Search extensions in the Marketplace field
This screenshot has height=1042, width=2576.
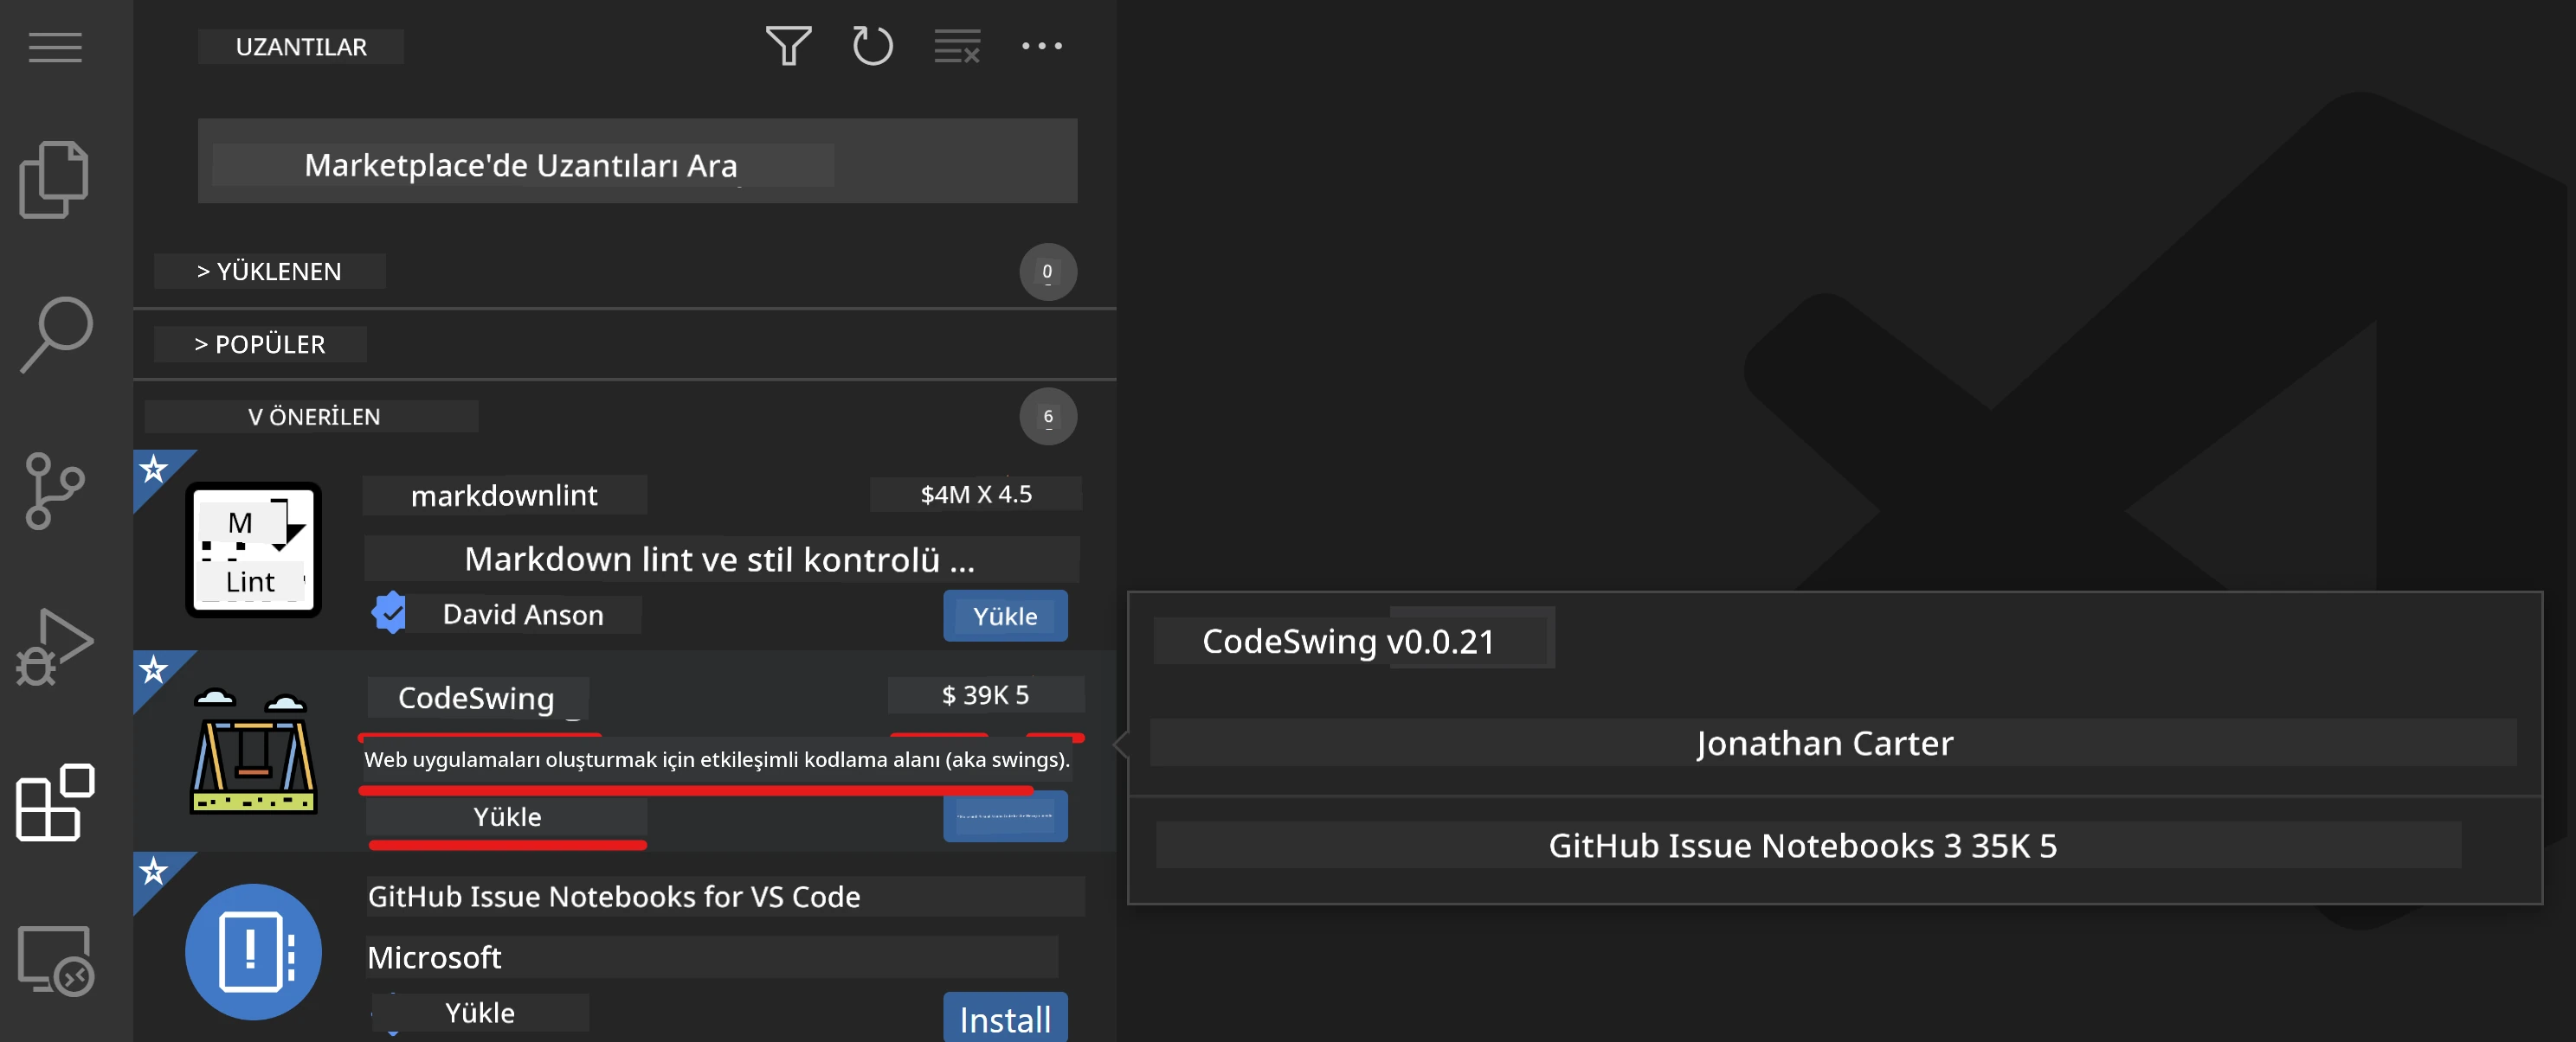click(x=637, y=161)
